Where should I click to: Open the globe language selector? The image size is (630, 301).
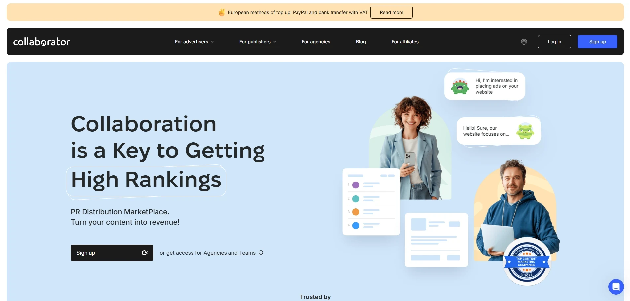pos(524,42)
